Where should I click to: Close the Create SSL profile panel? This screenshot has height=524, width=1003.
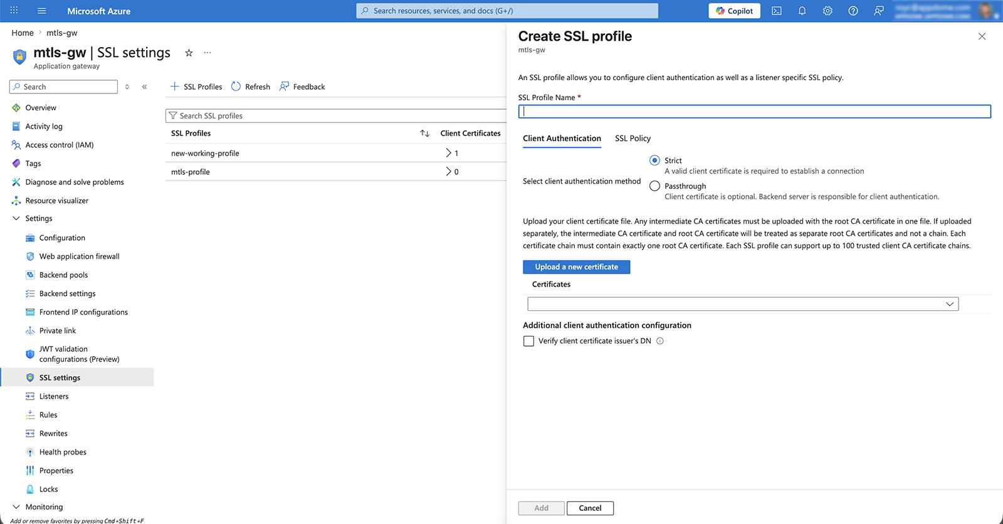coord(982,36)
